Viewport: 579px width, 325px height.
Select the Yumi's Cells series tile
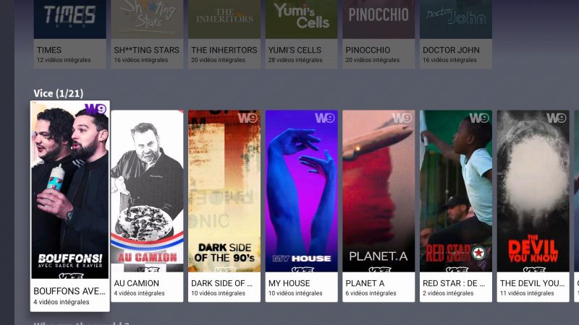point(301,34)
